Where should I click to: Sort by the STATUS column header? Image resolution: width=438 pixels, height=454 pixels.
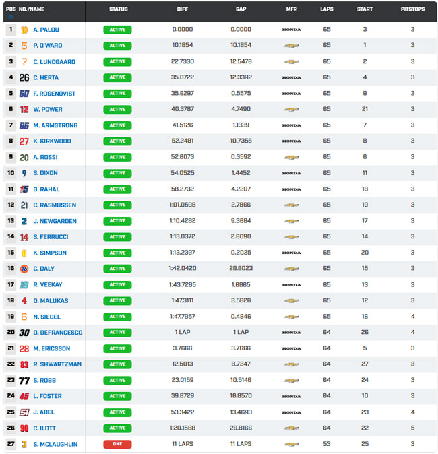[x=119, y=9]
